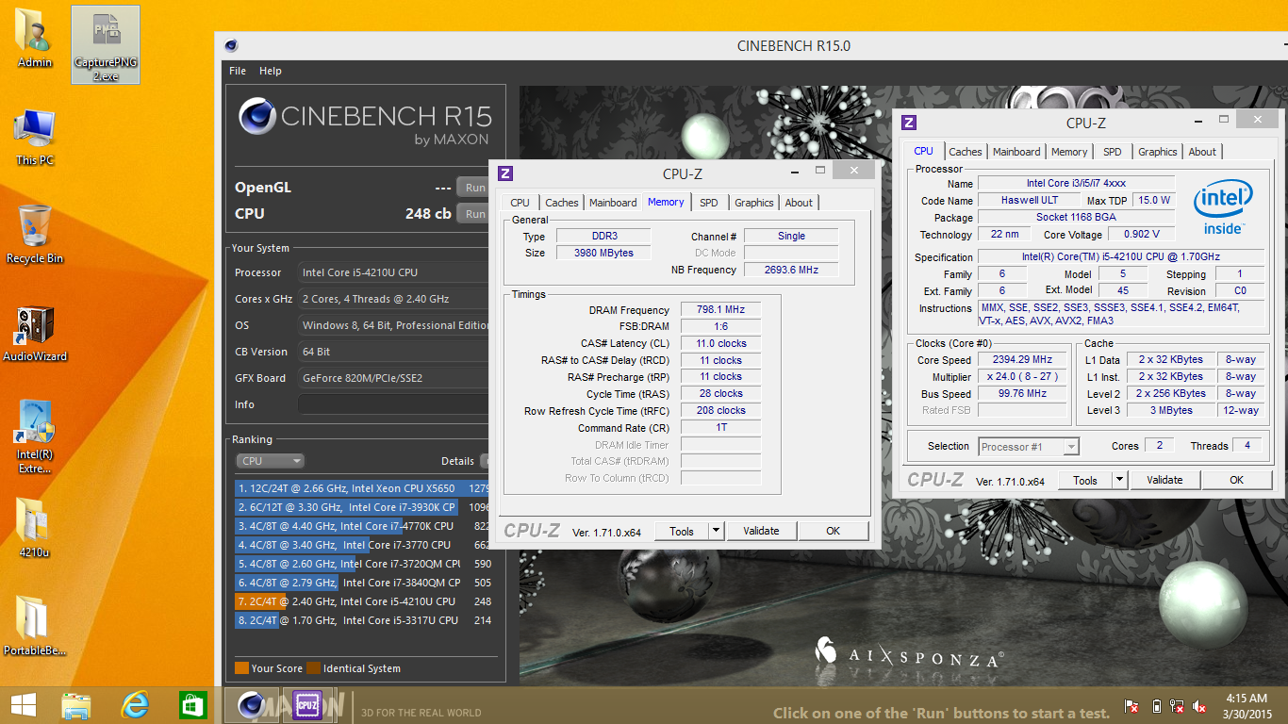Click the Intel inside logo
1288x724 pixels.
[x=1223, y=207]
